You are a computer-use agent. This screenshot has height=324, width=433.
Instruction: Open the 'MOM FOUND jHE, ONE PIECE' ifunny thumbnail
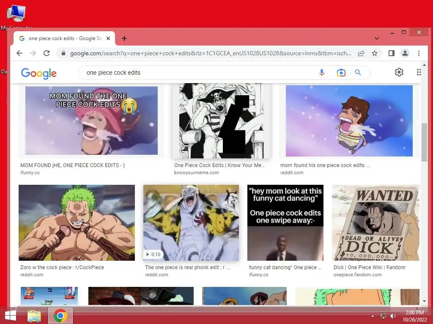(91, 121)
